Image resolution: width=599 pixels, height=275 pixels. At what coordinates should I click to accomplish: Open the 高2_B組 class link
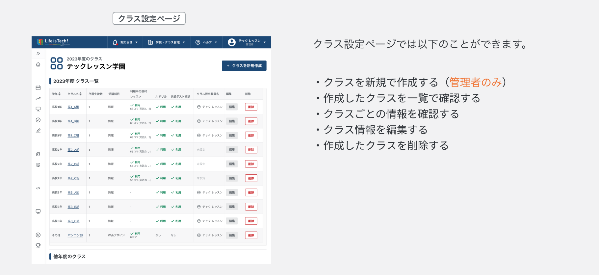click(73, 164)
